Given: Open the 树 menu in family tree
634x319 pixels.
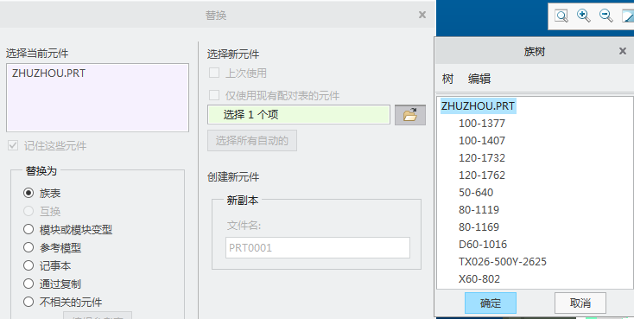Looking at the screenshot, I should [x=447, y=79].
